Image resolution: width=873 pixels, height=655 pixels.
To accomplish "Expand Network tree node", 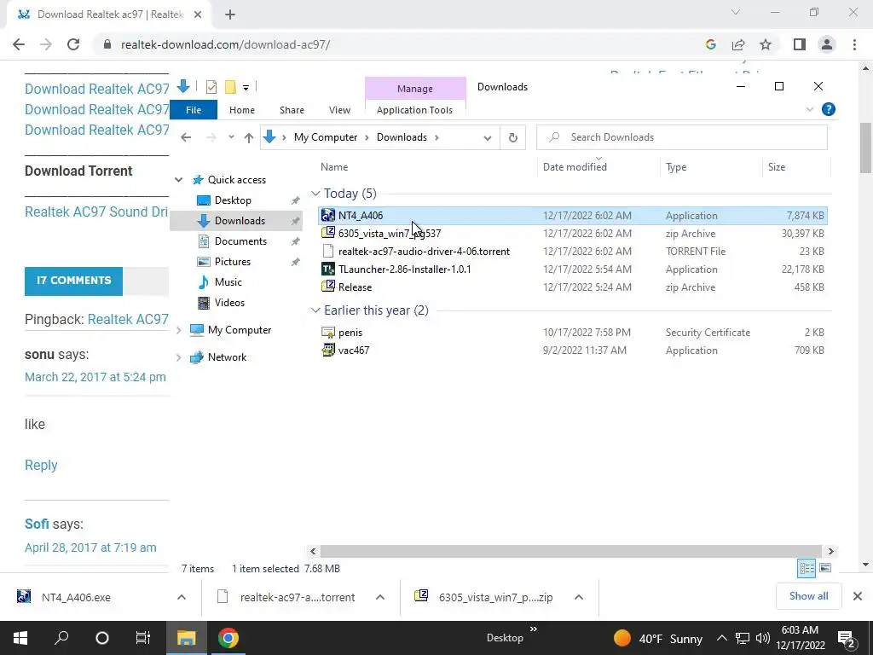I will [x=178, y=357].
